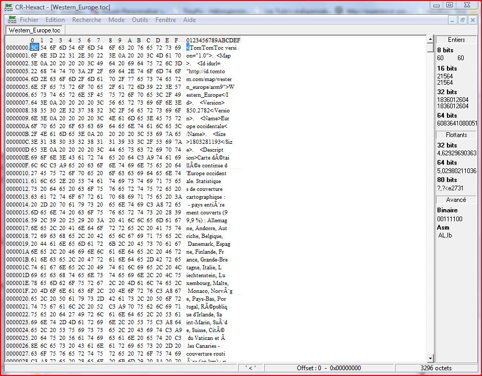Click the status bar character field '<'
The width and height of the screenshot is (482, 376).
(x=251, y=368)
